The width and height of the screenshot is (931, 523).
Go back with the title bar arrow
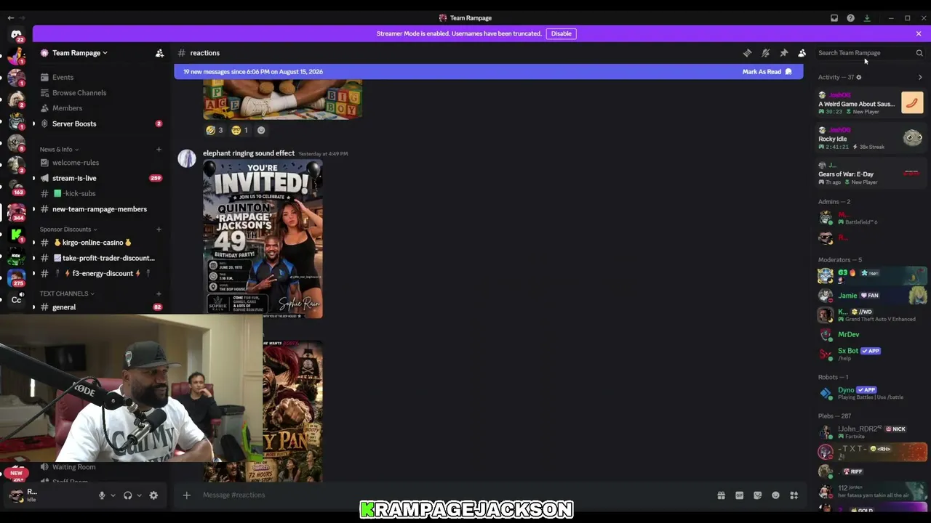(x=10, y=18)
